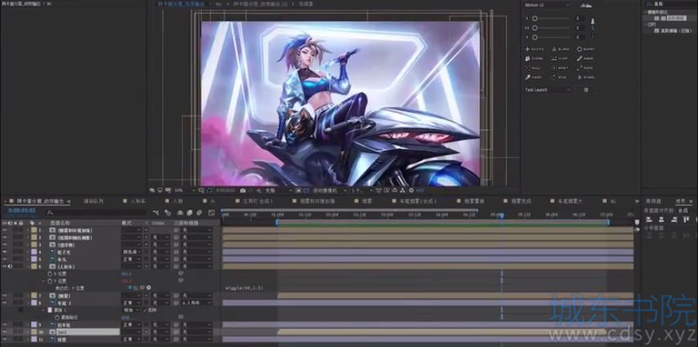698x347 pixels.
Task: Hide layer 3 using its eye icon
Action: (5, 244)
